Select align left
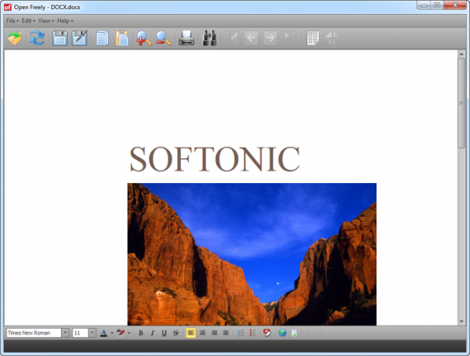Viewport: 470px width, 356px height. (x=191, y=333)
